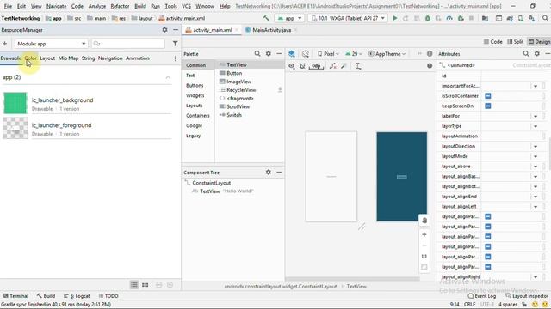The height and width of the screenshot is (309, 551).
Task: Search attributes with magnifier icon
Action: click(x=526, y=53)
